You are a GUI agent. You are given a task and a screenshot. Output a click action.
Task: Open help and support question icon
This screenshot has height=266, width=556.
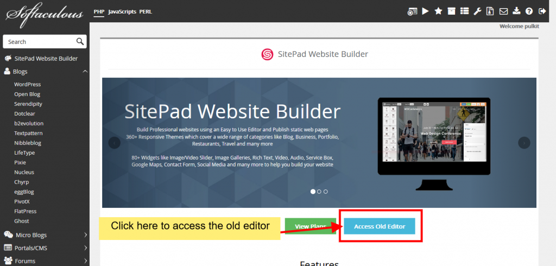529,11
